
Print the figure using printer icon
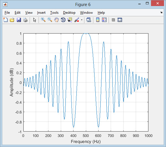(25, 20)
